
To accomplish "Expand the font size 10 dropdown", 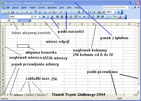I will [x=39, y=17].
